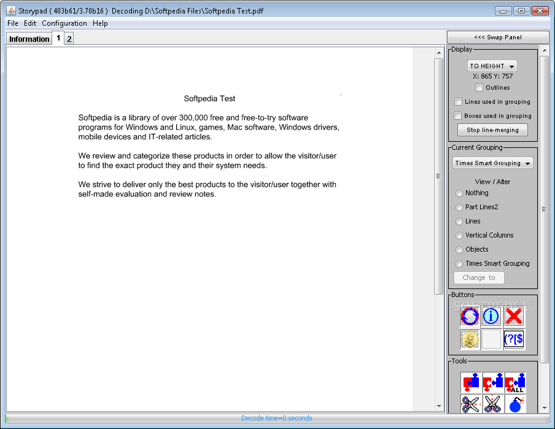The height and width of the screenshot is (429, 555).
Task: Click the (?[$ symbols icon button
Action: click(x=514, y=339)
